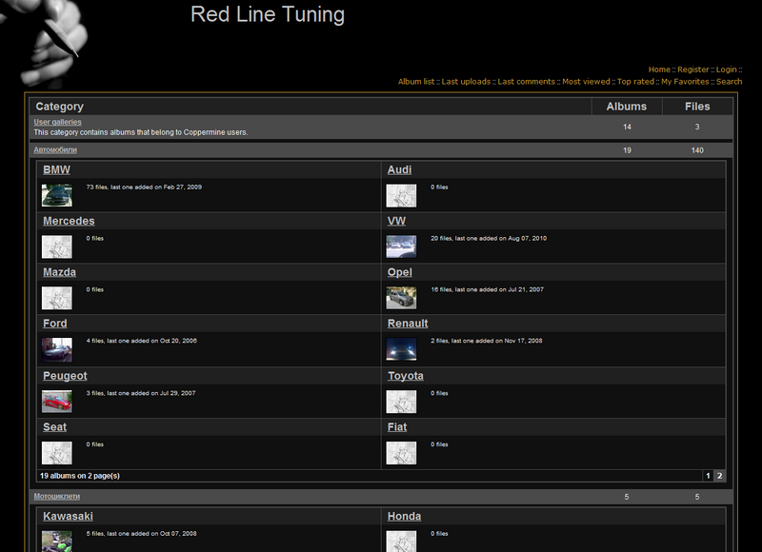Open the Seat album title link
762x552 pixels.
point(54,427)
